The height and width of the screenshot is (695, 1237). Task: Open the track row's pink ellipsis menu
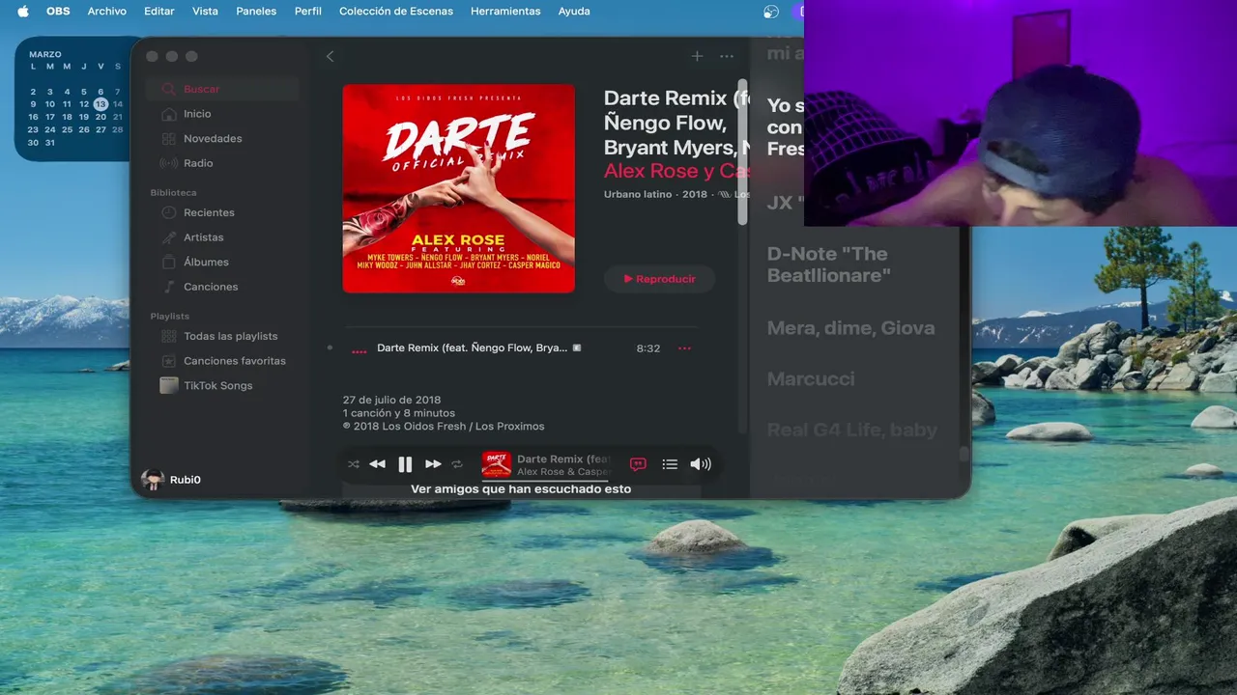click(x=684, y=348)
